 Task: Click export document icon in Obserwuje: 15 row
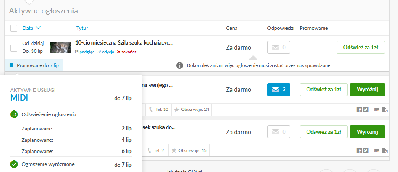click(x=385, y=150)
